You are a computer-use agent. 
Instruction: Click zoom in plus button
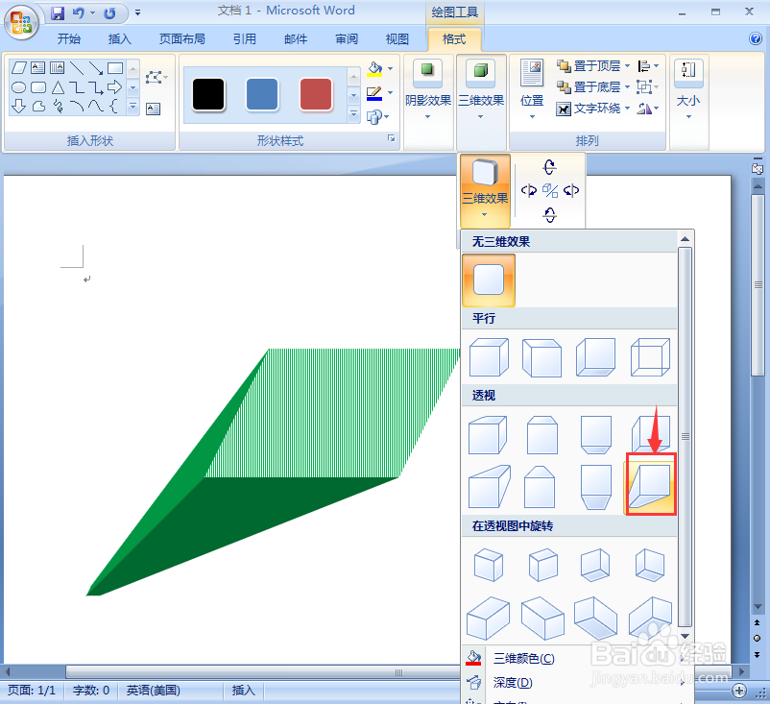[739, 691]
